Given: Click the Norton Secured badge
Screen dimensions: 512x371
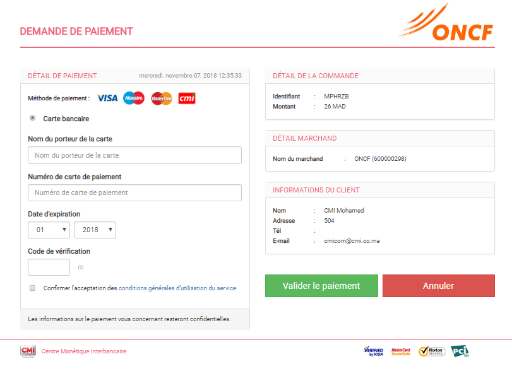Looking at the screenshot, I should click(432, 351).
